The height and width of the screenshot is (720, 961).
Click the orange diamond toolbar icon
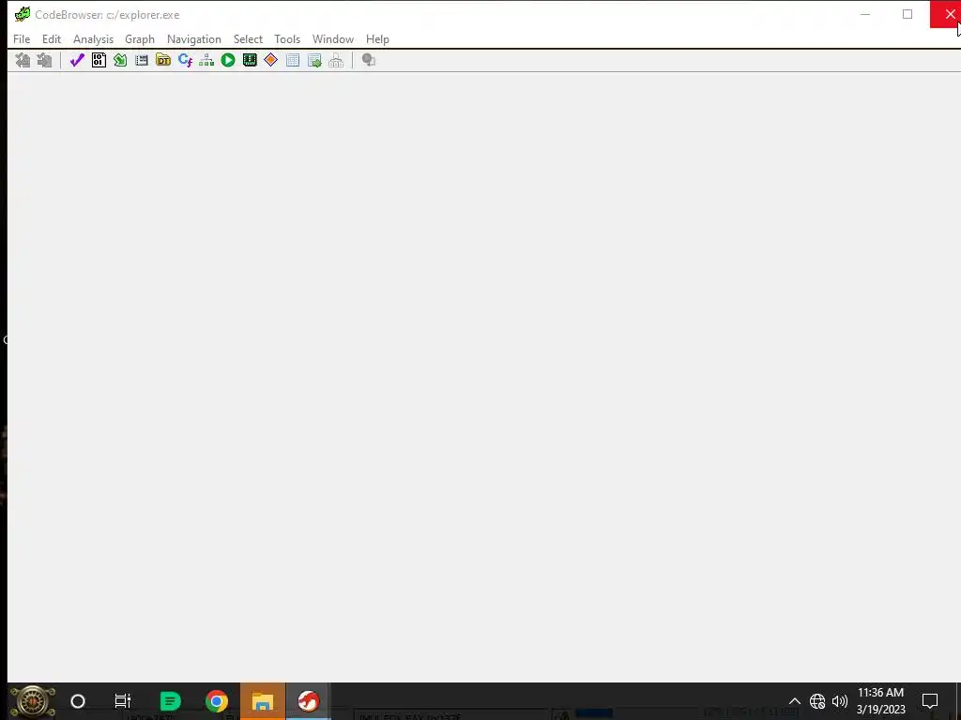(271, 60)
